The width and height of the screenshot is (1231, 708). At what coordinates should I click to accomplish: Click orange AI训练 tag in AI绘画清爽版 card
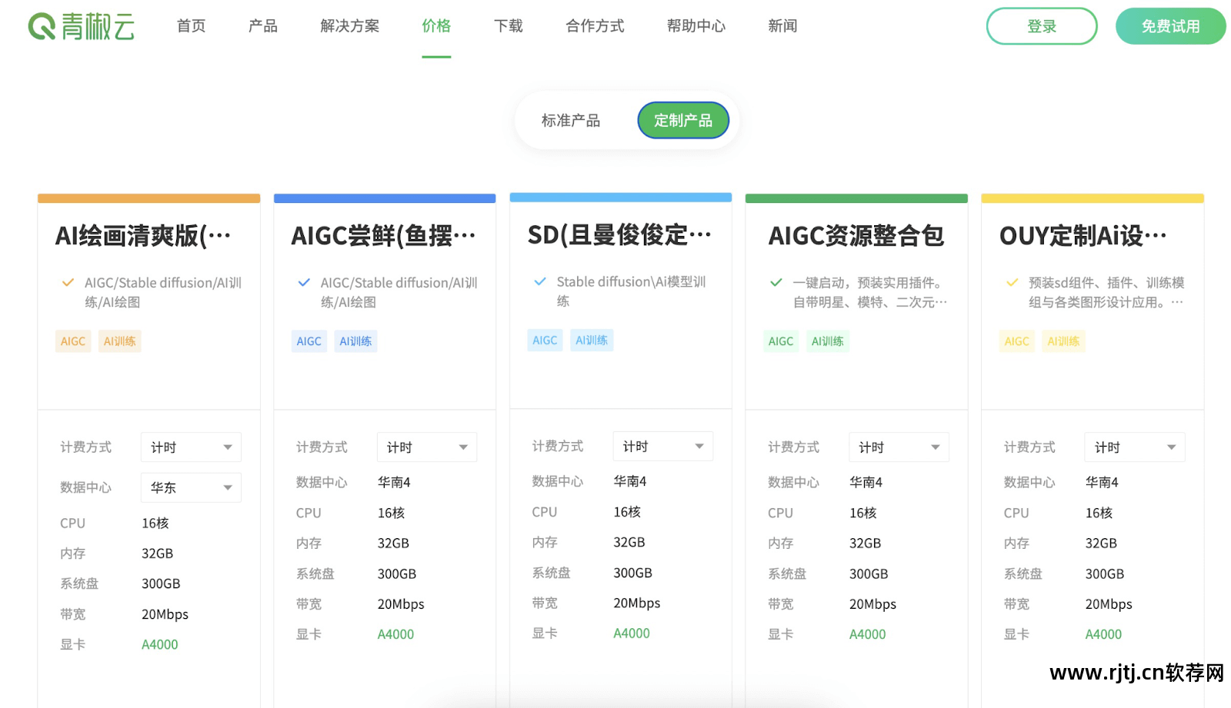(x=120, y=341)
